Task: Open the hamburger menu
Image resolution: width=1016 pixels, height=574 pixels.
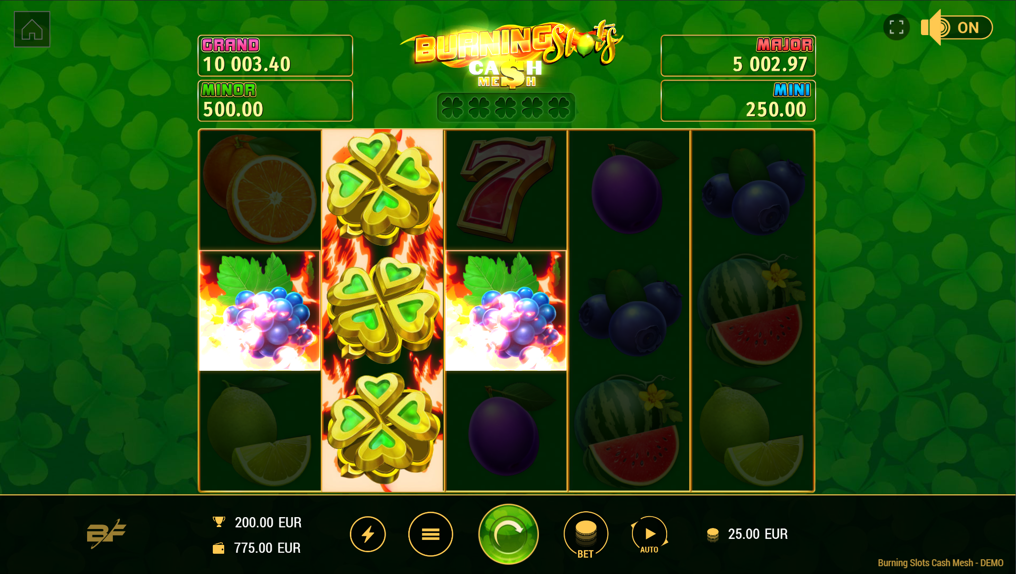Action: (431, 534)
